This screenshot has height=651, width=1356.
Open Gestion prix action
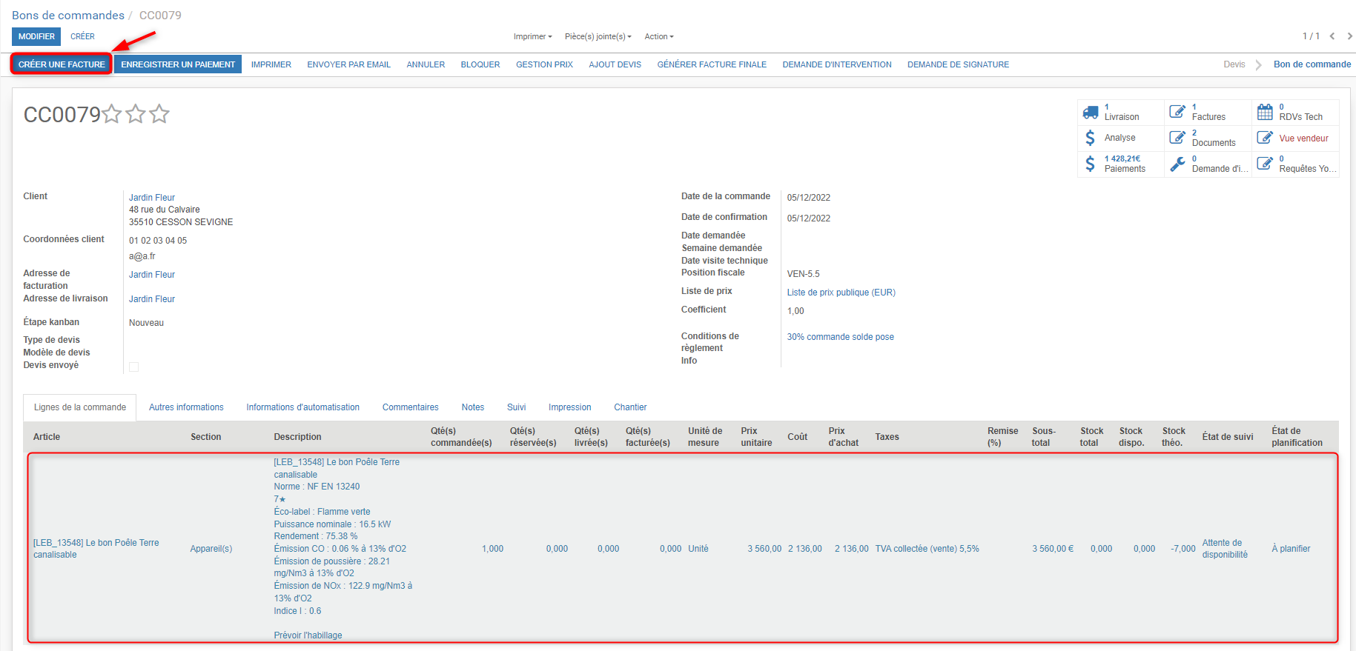(x=544, y=64)
